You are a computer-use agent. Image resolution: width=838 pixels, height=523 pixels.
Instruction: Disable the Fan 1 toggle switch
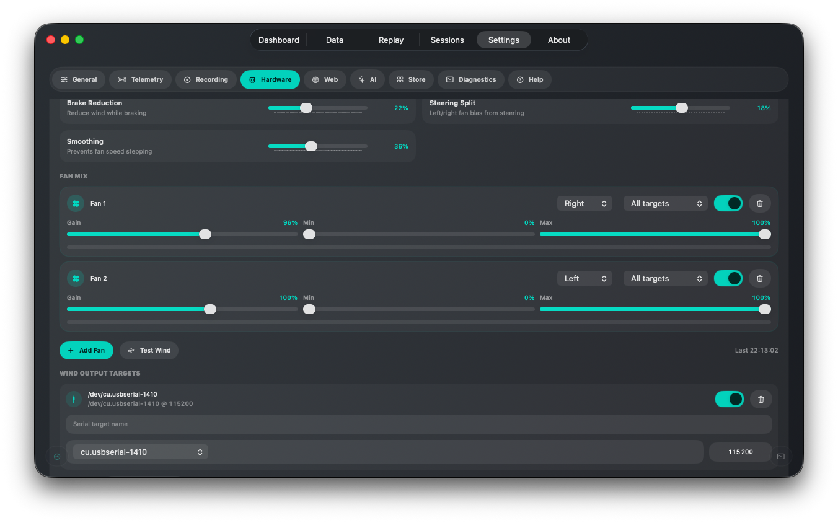click(x=728, y=203)
